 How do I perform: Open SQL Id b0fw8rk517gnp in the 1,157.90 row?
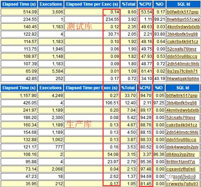click(x=182, y=95)
